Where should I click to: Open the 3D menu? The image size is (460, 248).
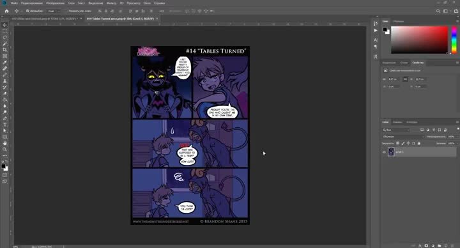point(121,3)
